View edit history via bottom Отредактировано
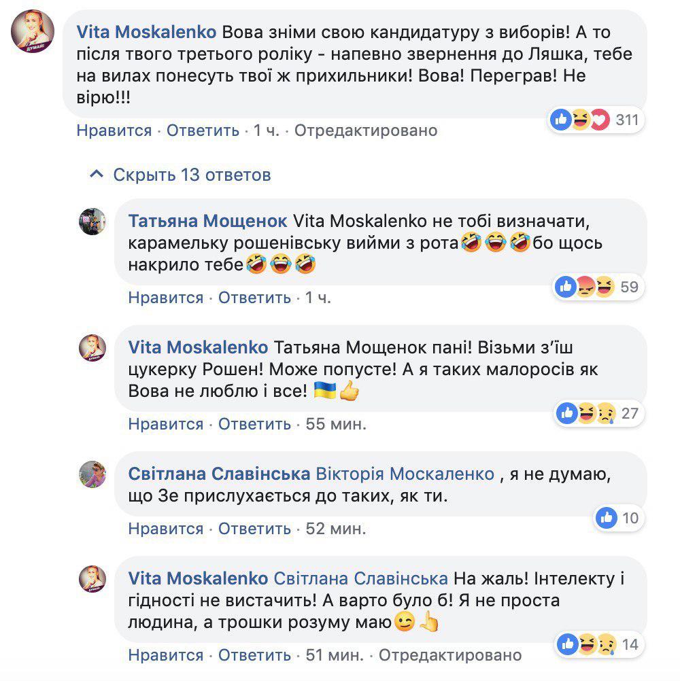680x681 pixels. pos(450,655)
